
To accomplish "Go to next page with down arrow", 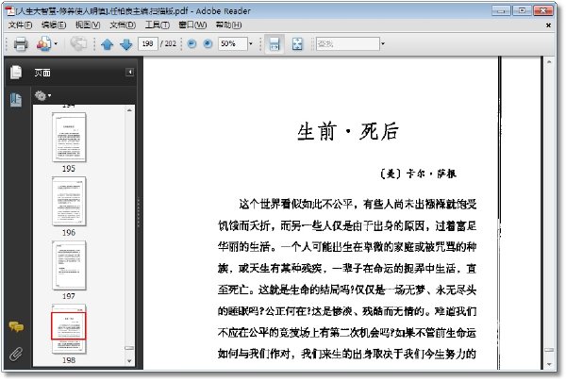I will point(126,44).
